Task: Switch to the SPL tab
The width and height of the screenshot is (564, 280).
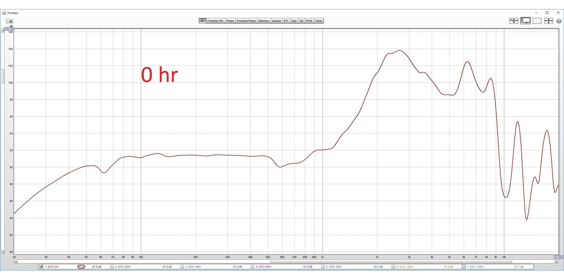Action: click(x=202, y=21)
